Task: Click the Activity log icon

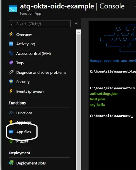Action: tap(11, 44)
